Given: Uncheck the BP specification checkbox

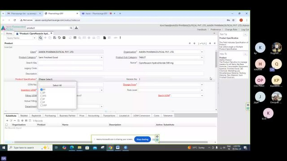Looking at the screenshot, I should [x=41, y=89].
